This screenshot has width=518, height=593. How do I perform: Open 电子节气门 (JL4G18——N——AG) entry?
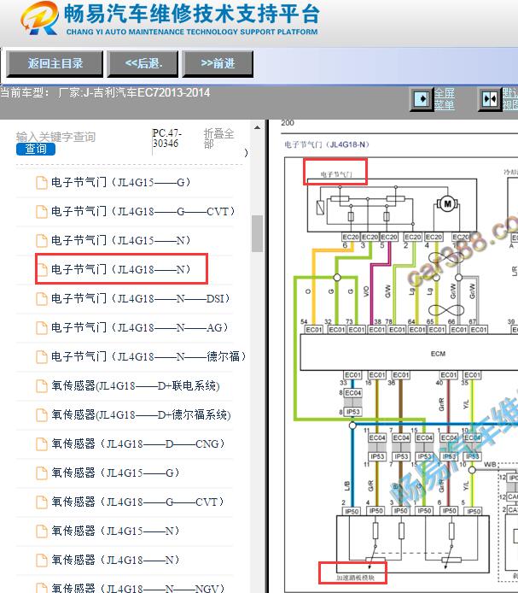coord(139,327)
